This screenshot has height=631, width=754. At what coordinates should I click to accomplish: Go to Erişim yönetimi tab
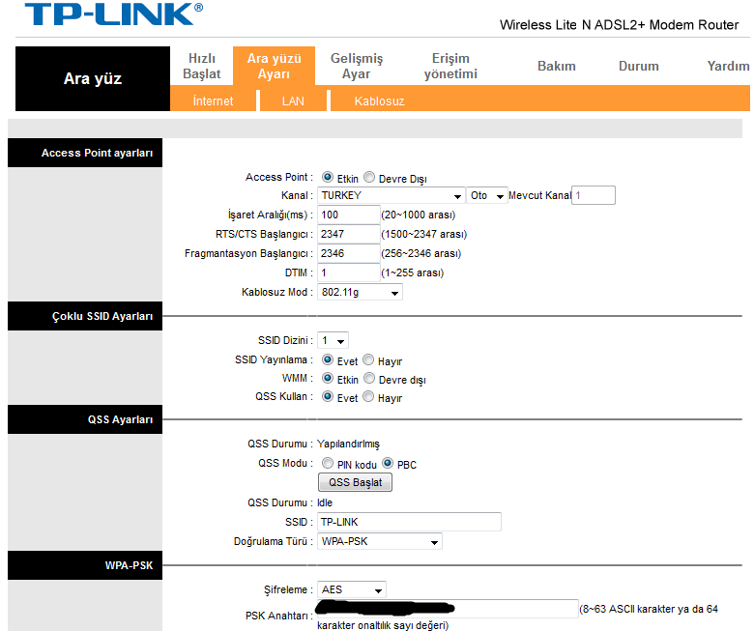(450, 66)
